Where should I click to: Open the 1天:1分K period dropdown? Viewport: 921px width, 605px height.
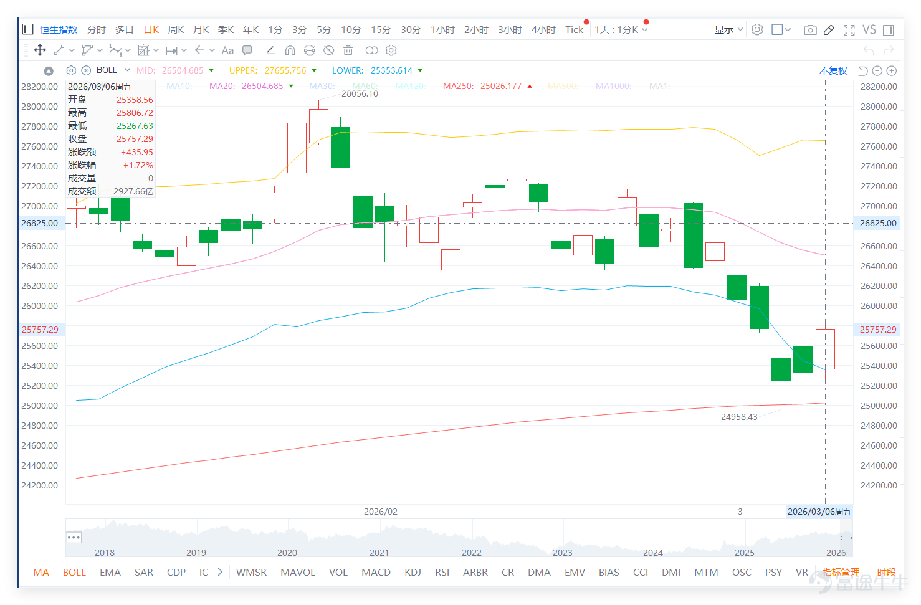coord(621,29)
